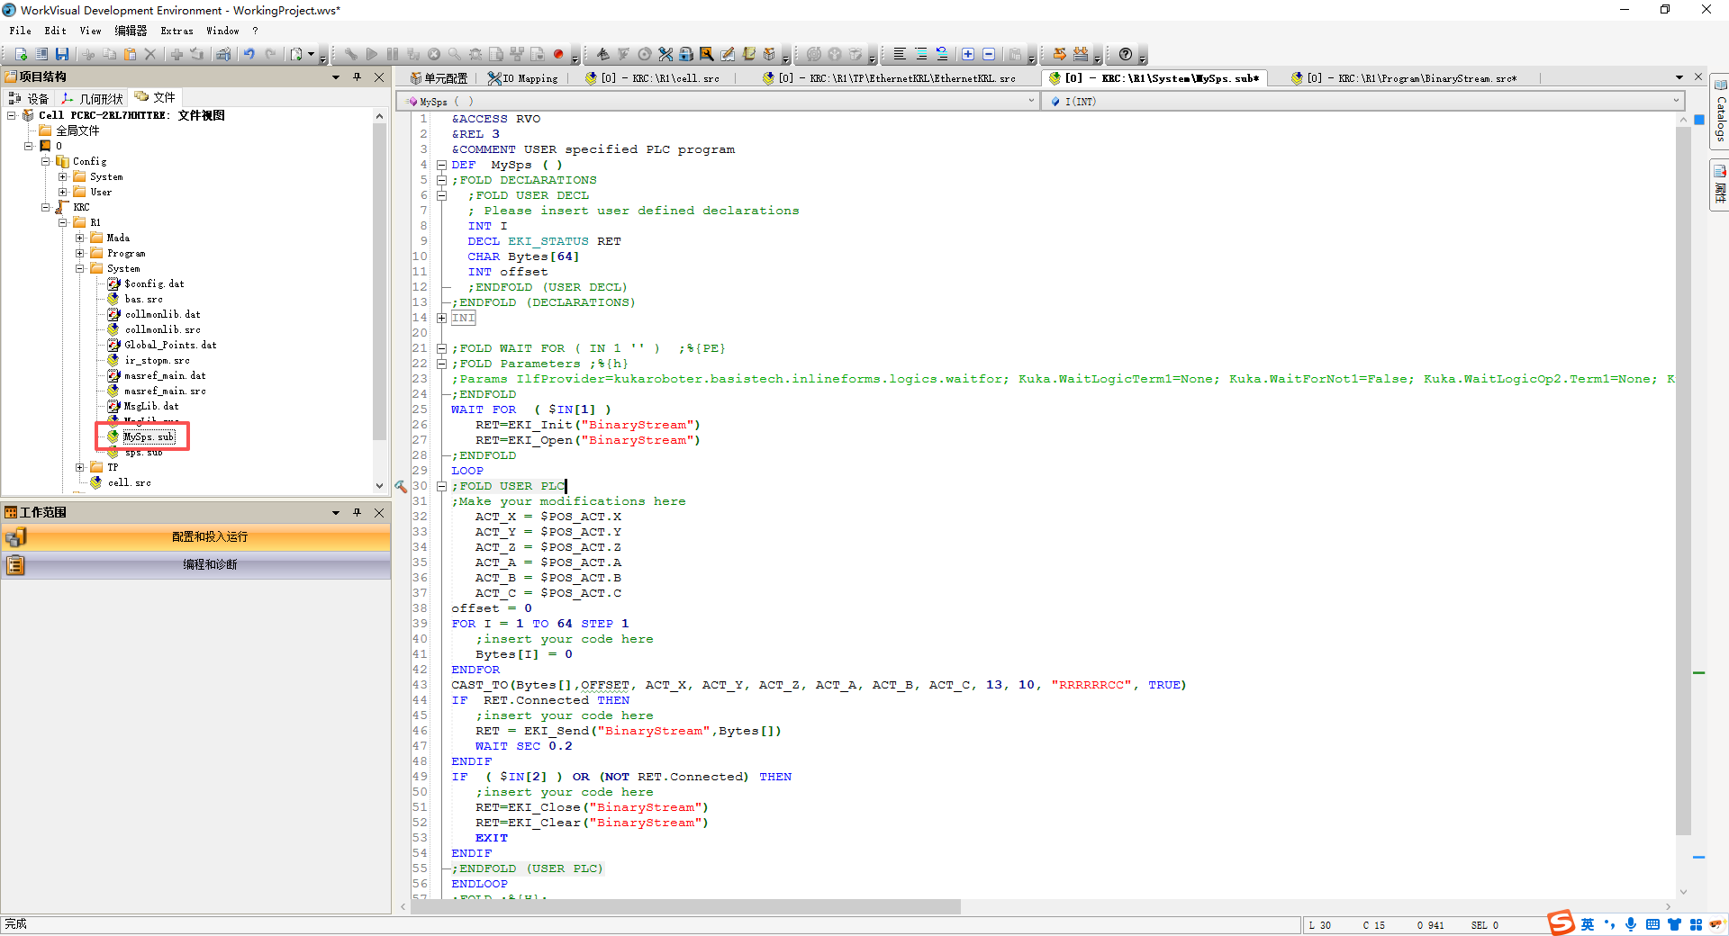Select MySps.sub in the file tree
Screen dimensions: 1729x936
[149, 436]
